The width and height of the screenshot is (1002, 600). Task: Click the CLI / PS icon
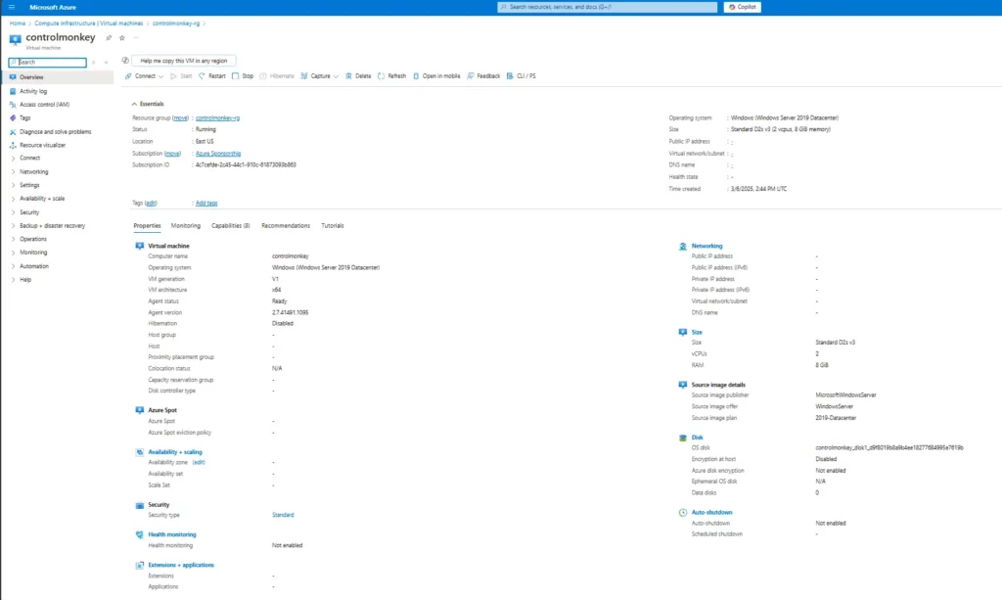[x=510, y=76]
